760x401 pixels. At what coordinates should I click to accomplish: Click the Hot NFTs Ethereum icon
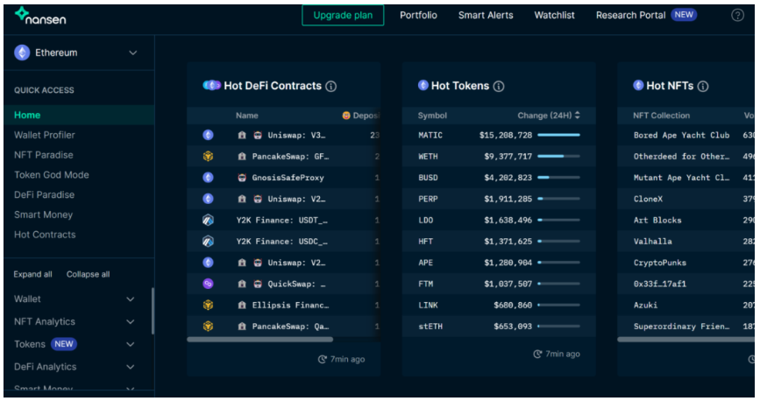[x=638, y=85]
